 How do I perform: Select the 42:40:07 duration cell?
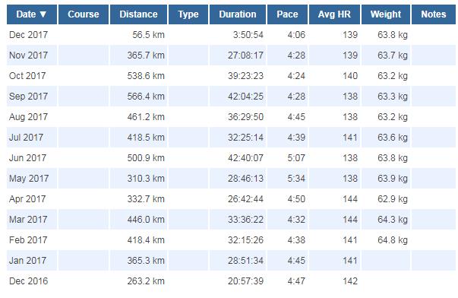point(238,158)
